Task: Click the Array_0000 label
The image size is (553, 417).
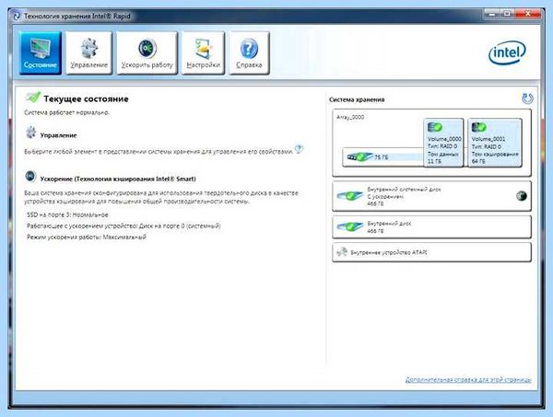Action: point(350,117)
